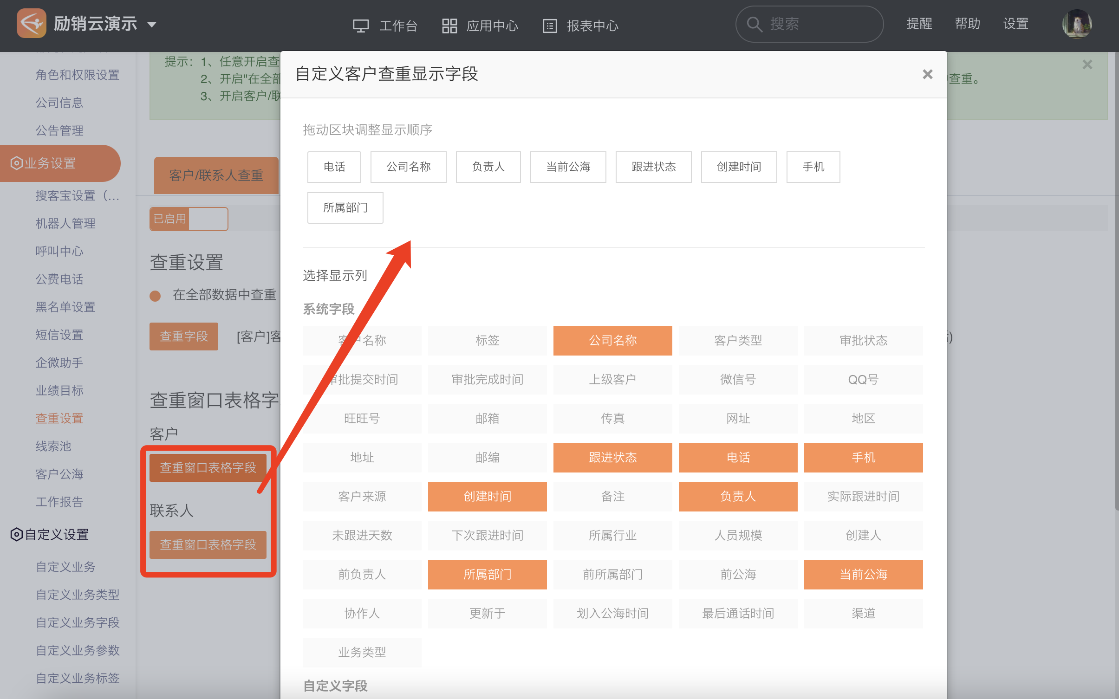This screenshot has height=699, width=1119.
Task: Enable the 客户类型 display column
Action: click(737, 340)
